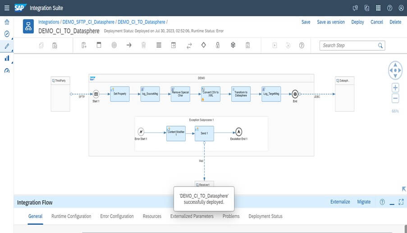Select the Start 1 event

(x=96, y=94)
